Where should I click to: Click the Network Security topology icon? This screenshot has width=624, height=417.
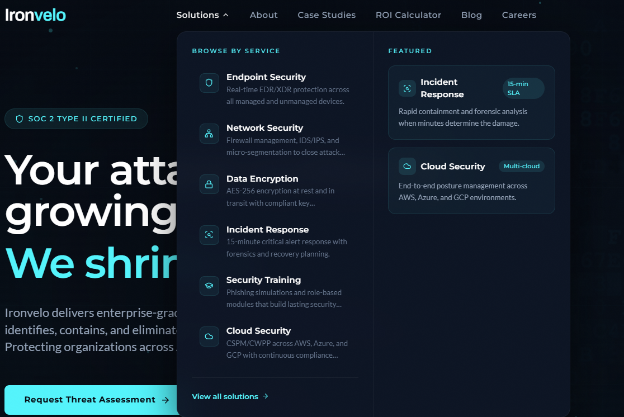209,134
